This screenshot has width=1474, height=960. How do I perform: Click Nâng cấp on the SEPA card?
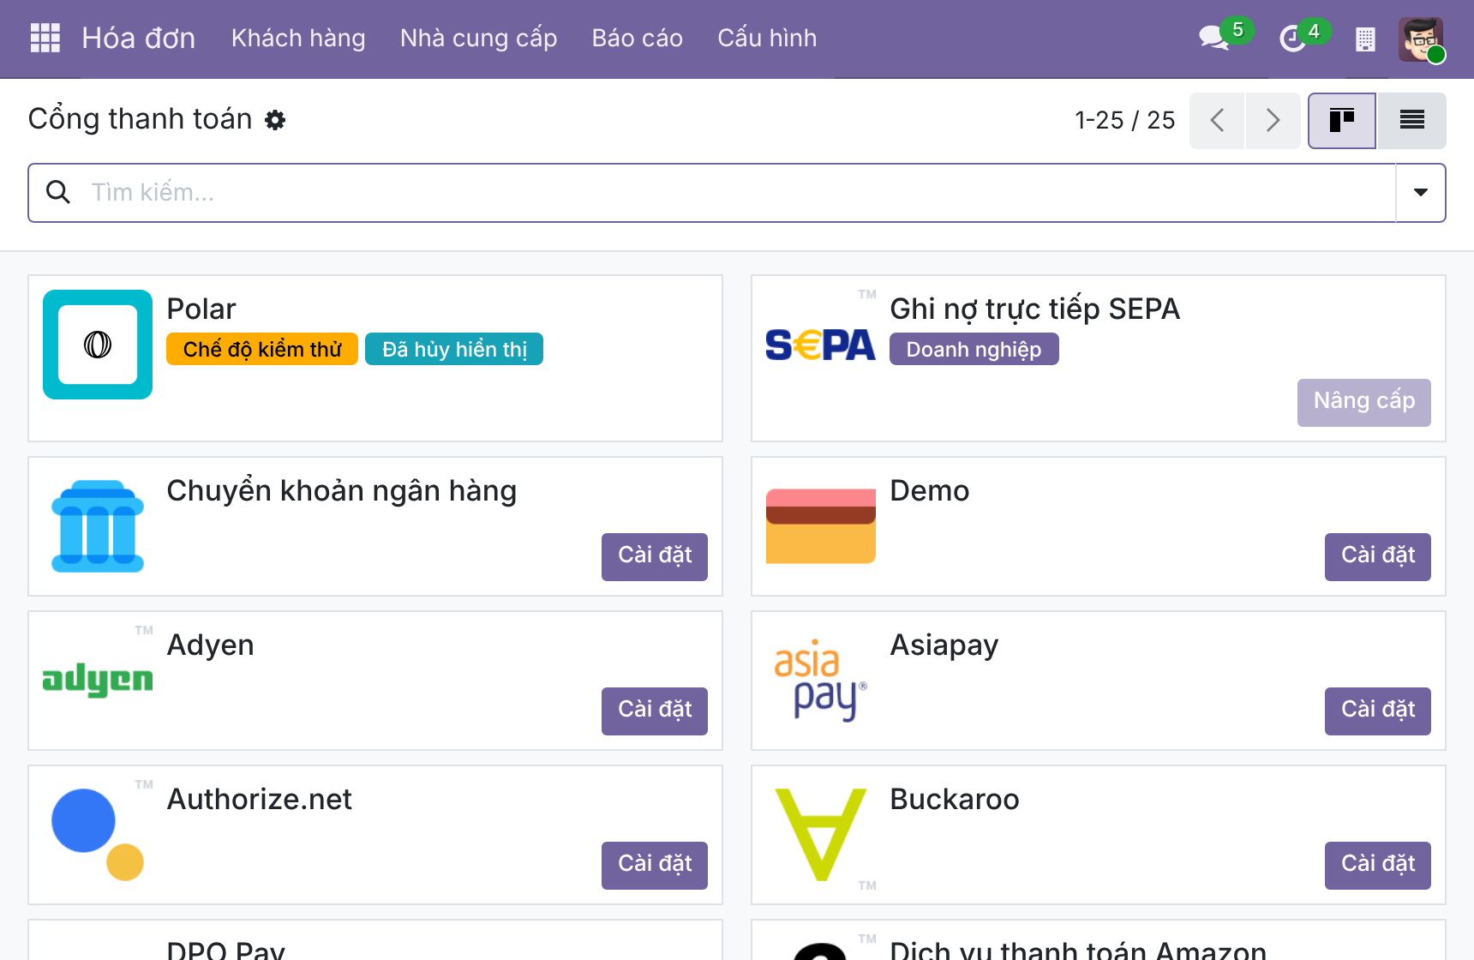point(1364,403)
